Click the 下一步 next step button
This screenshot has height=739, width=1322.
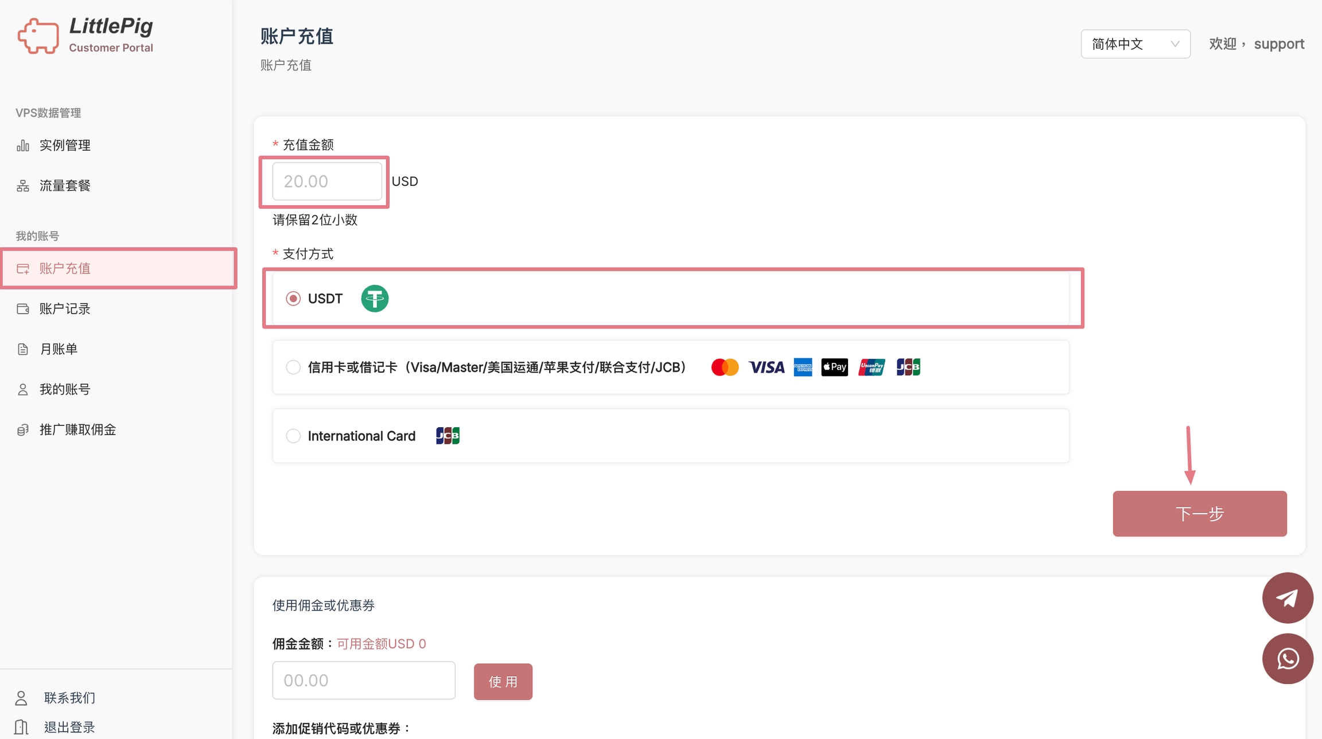click(1199, 513)
